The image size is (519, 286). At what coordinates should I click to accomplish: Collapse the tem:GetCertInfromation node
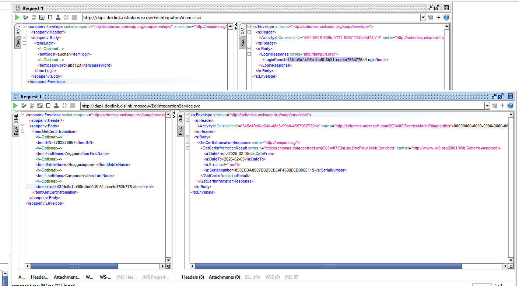tap(22, 131)
